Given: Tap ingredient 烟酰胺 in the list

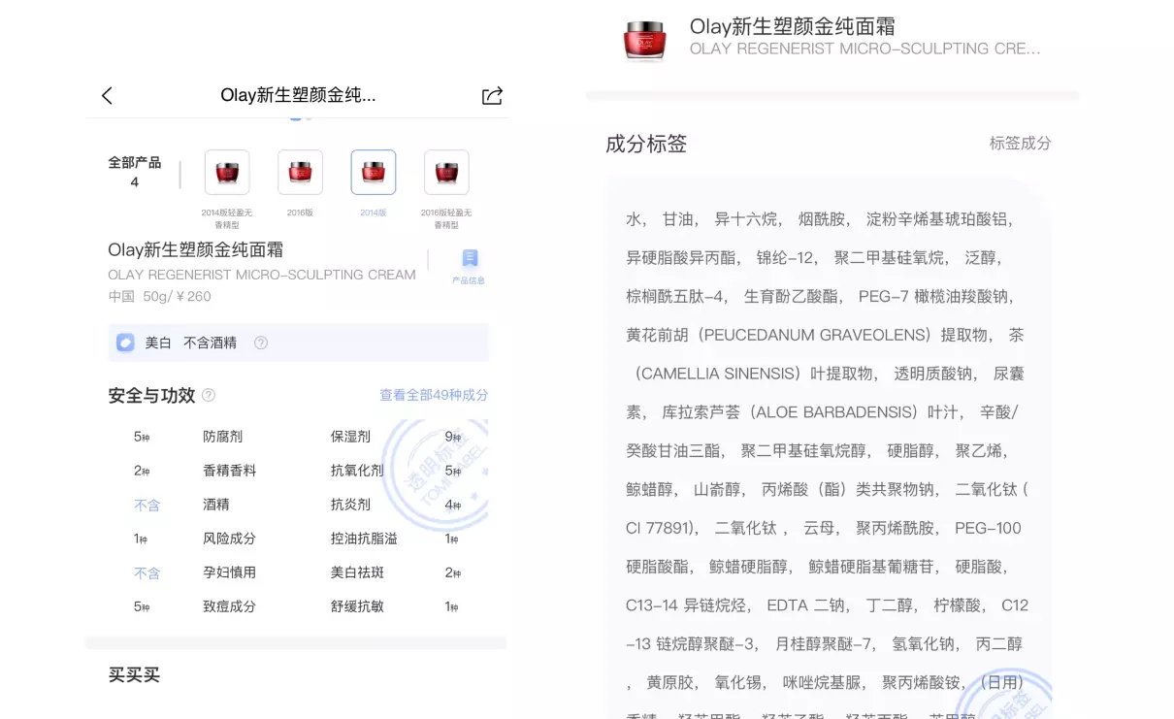Looking at the screenshot, I should [823, 219].
